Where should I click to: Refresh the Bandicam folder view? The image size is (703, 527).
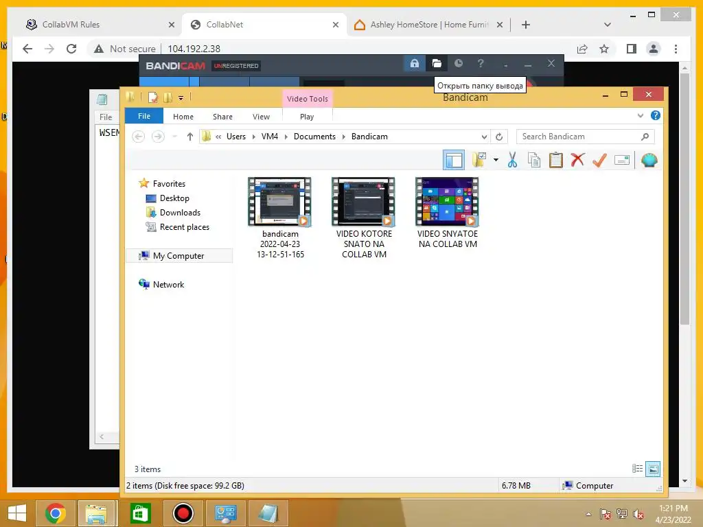(499, 137)
